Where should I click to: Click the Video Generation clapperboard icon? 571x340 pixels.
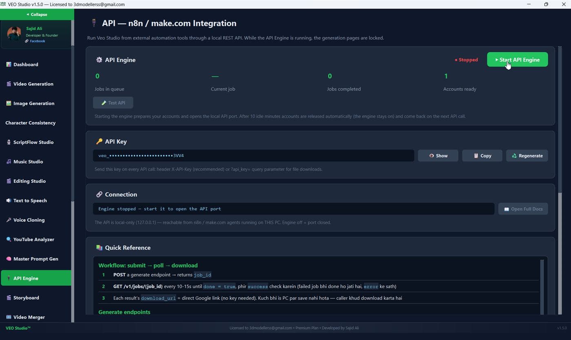pyautogui.click(x=9, y=84)
